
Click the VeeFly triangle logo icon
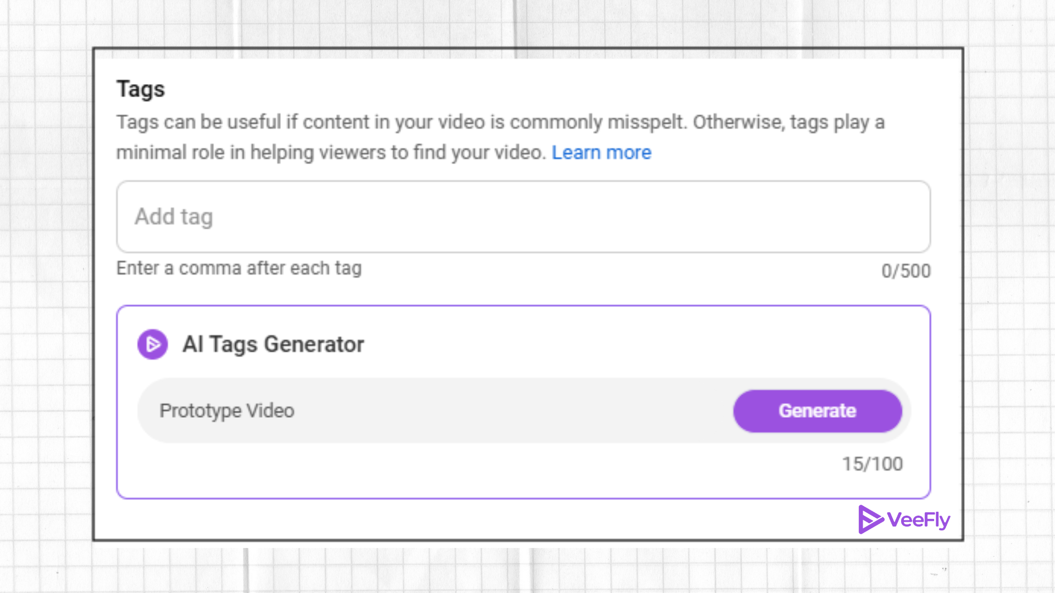point(870,519)
